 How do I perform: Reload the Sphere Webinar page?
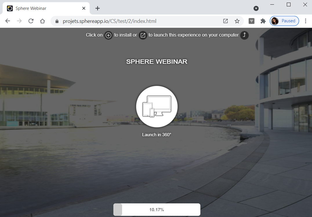click(31, 21)
